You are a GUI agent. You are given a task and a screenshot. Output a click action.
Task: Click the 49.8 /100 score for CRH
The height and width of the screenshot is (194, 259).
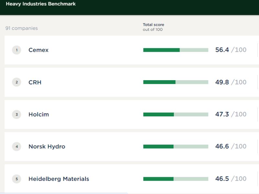[231, 82]
